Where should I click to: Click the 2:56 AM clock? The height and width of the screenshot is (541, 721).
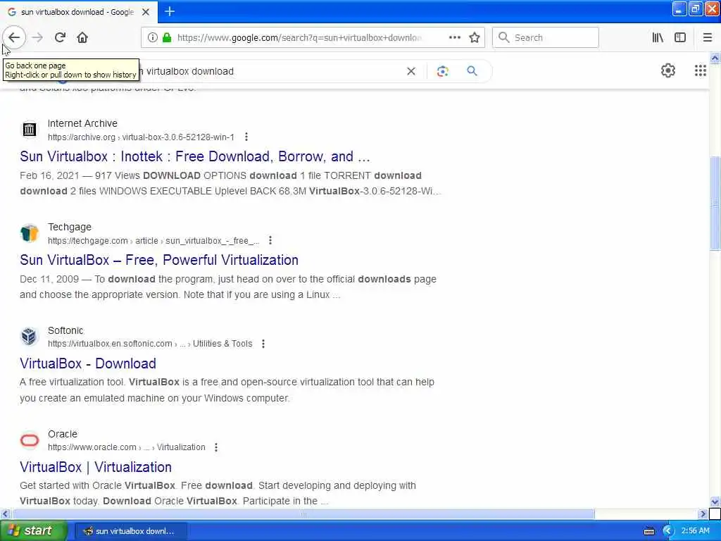click(x=695, y=530)
